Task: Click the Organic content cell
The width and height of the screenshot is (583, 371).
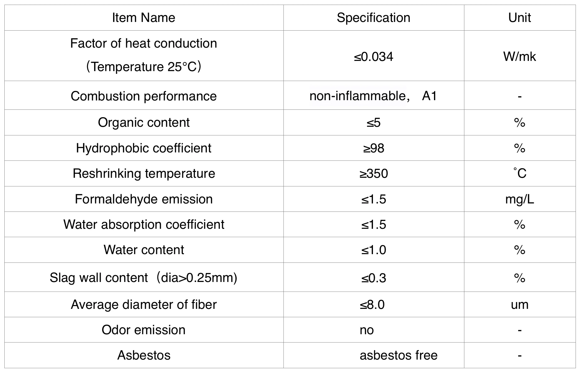Action: point(143,122)
